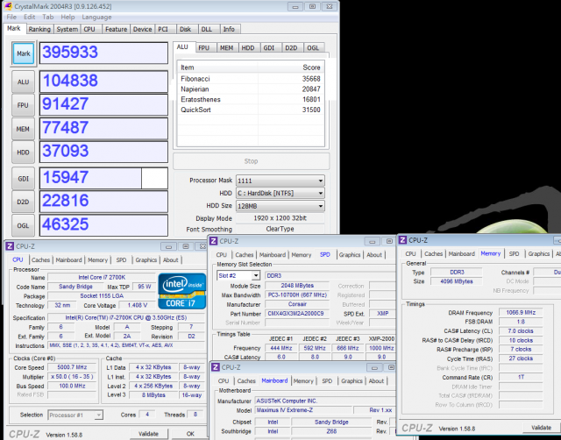Switch to the Feature tab in CrystalMark
The width and height of the screenshot is (561, 440).
click(x=116, y=29)
